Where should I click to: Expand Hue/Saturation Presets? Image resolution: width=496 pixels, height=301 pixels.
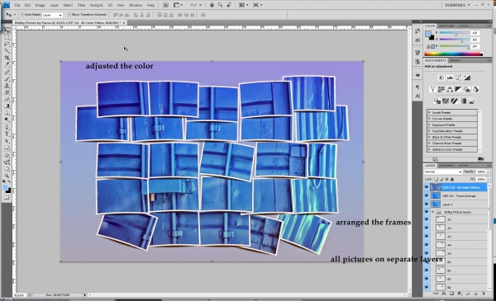[x=429, y=131]
